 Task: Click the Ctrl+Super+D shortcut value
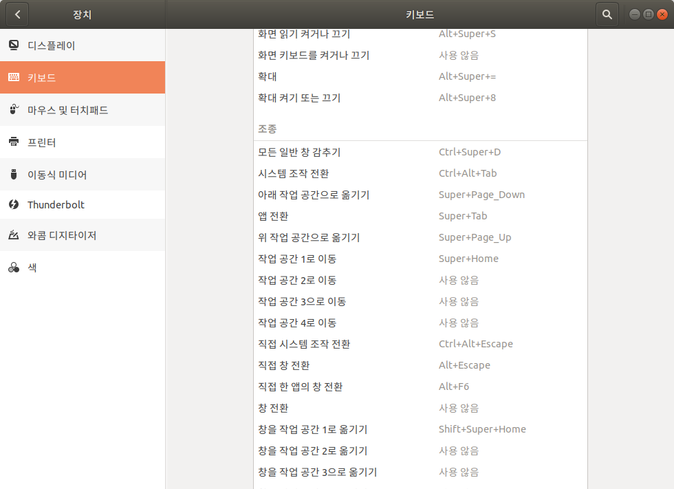pos(469,152)
